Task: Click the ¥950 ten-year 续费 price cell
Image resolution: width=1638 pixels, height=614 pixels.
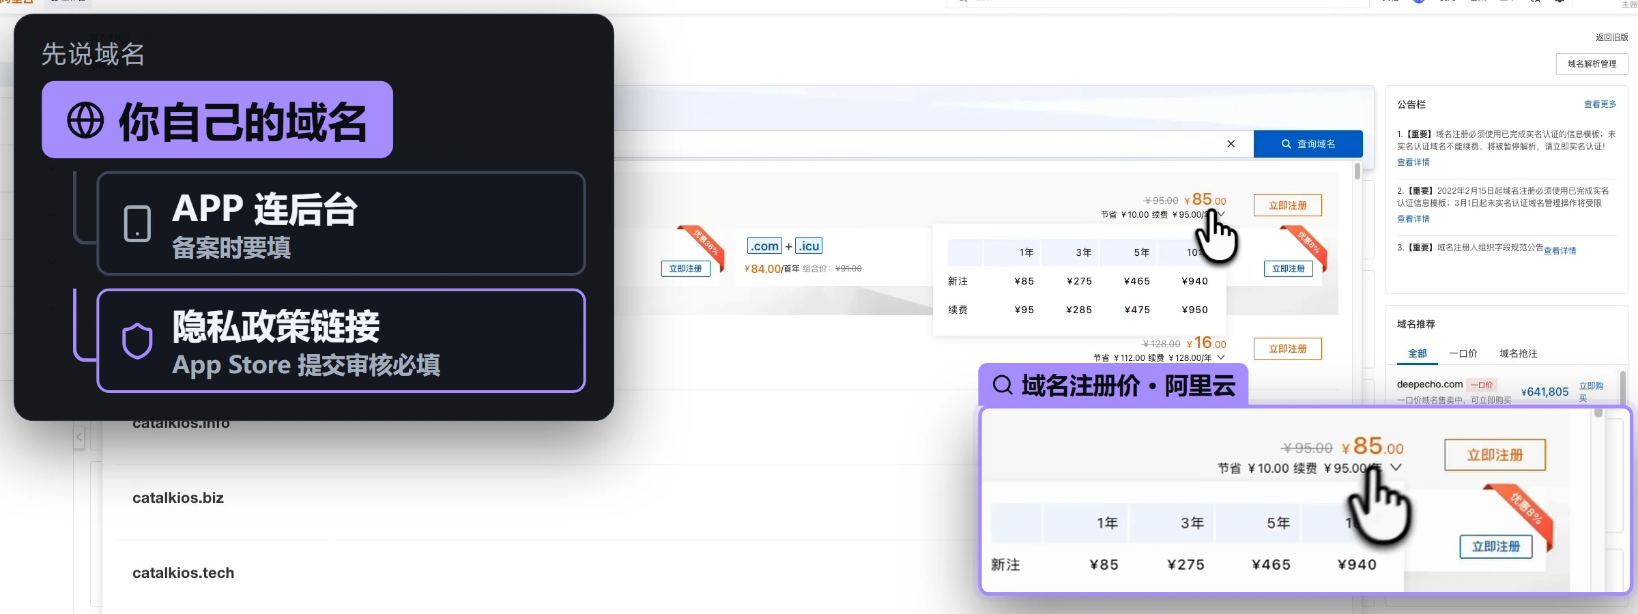Action: pos(1194,310)
